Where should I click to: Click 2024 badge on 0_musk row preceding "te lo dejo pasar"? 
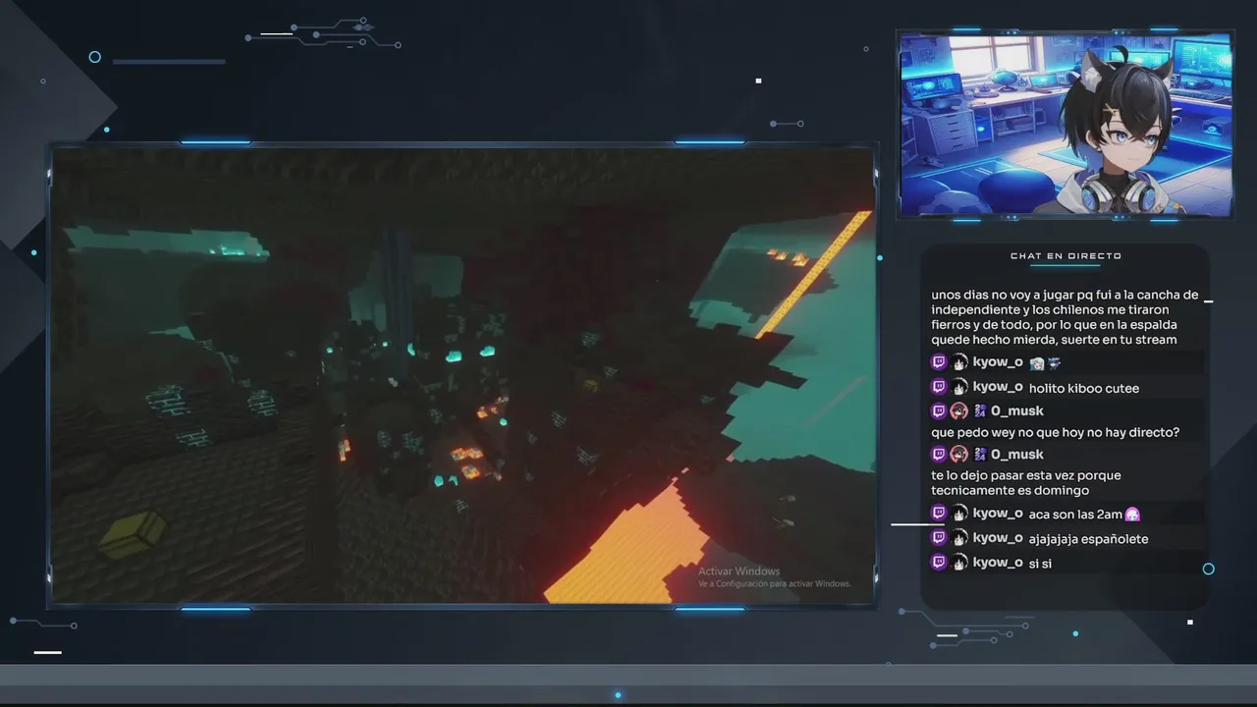(979, 454)
